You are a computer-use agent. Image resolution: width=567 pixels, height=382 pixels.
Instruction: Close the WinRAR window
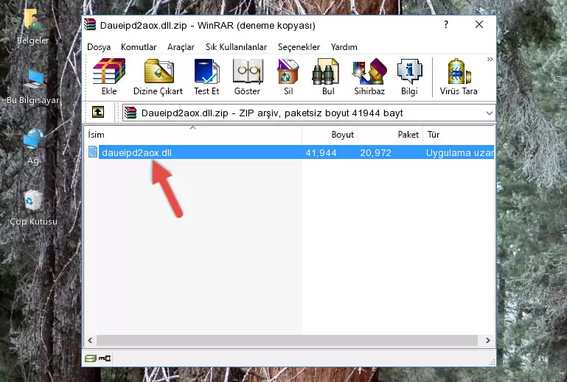coord(479,24)
